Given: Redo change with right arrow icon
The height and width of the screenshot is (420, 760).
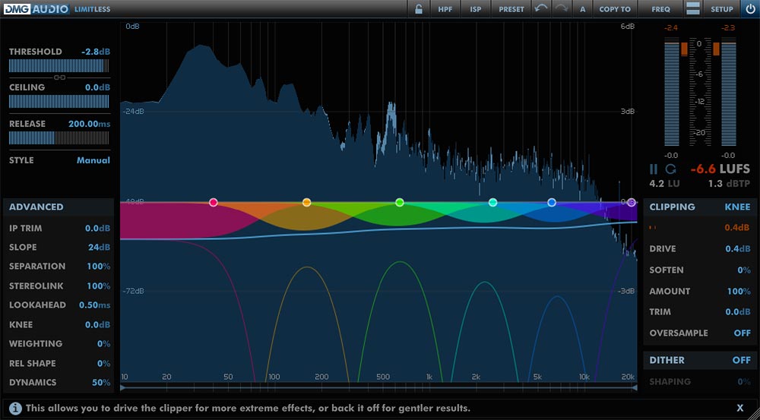Looking at the screenshot, I should [562, 8].
